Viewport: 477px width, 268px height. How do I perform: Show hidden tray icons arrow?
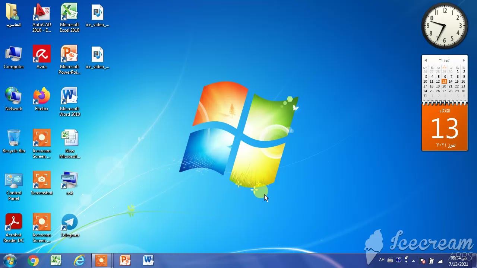[413, 261]
